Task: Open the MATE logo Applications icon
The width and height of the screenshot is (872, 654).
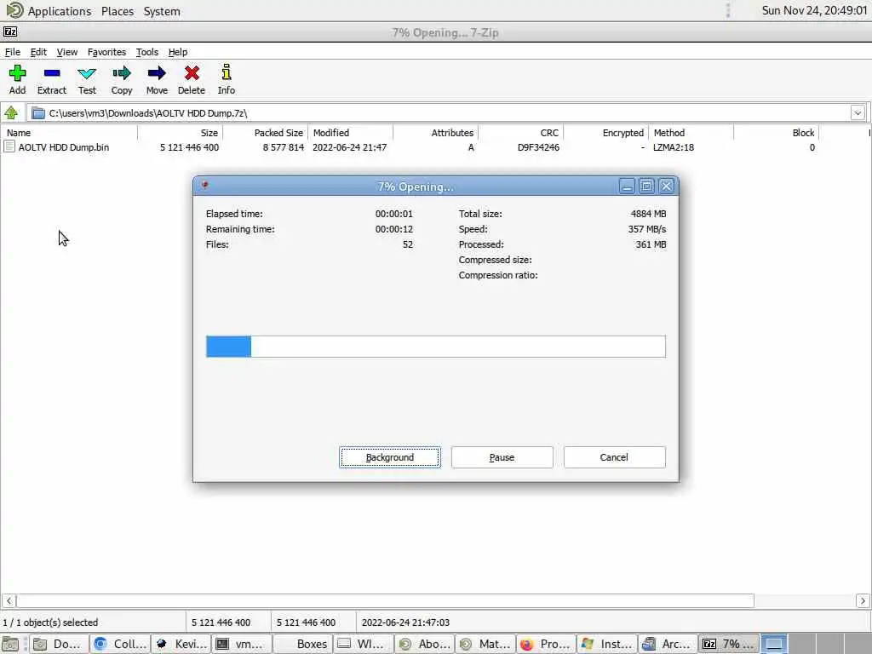Action: [15, 10]
